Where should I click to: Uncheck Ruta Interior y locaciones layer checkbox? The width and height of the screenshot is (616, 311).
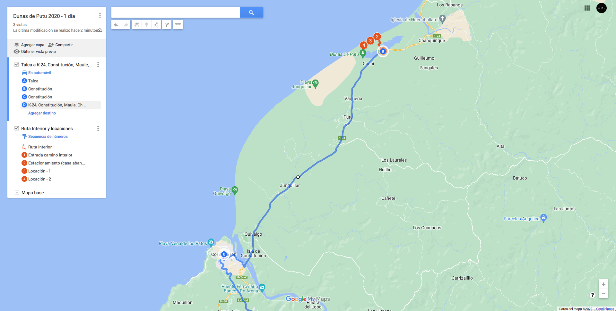[17, 128]
